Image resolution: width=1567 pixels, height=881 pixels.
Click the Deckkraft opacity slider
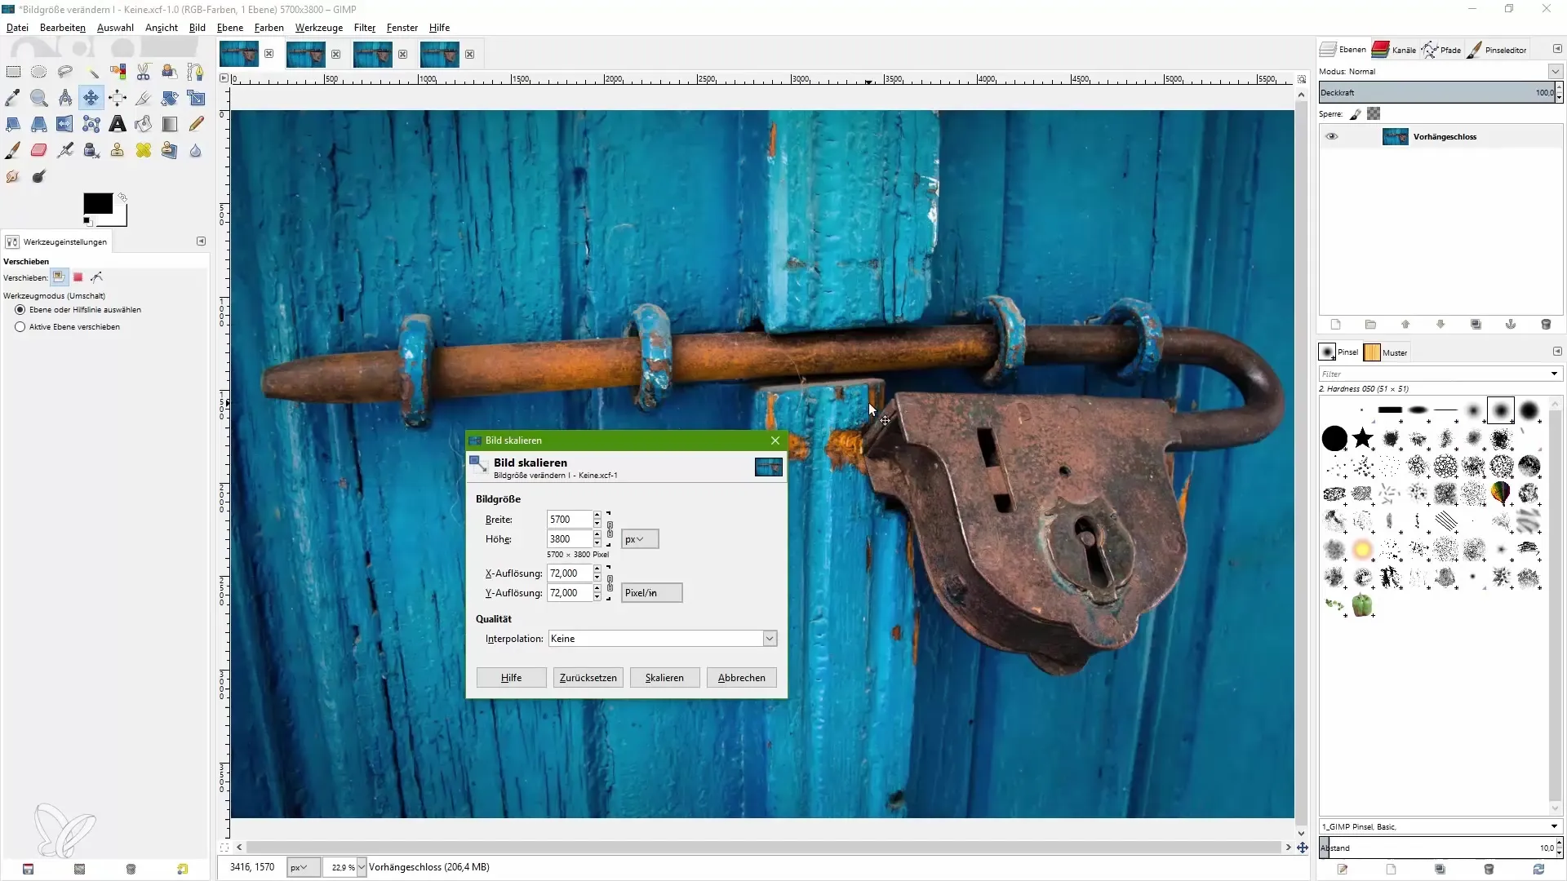[1436, 93]
